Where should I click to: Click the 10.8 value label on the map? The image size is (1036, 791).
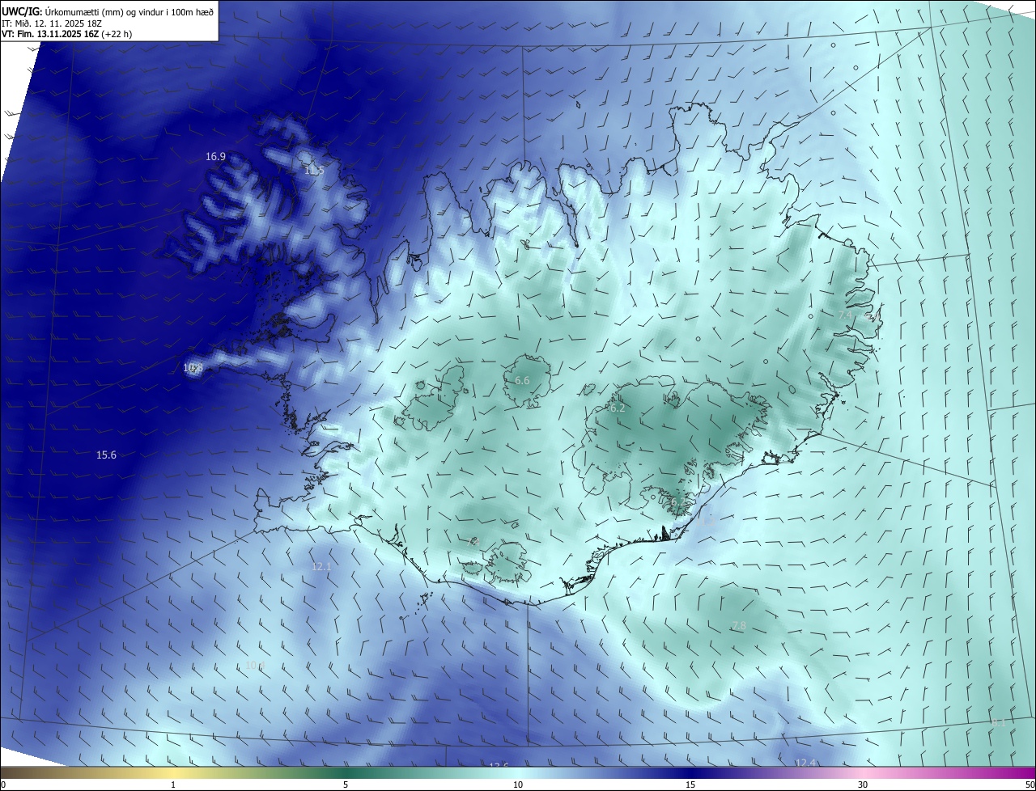(193, 368)
